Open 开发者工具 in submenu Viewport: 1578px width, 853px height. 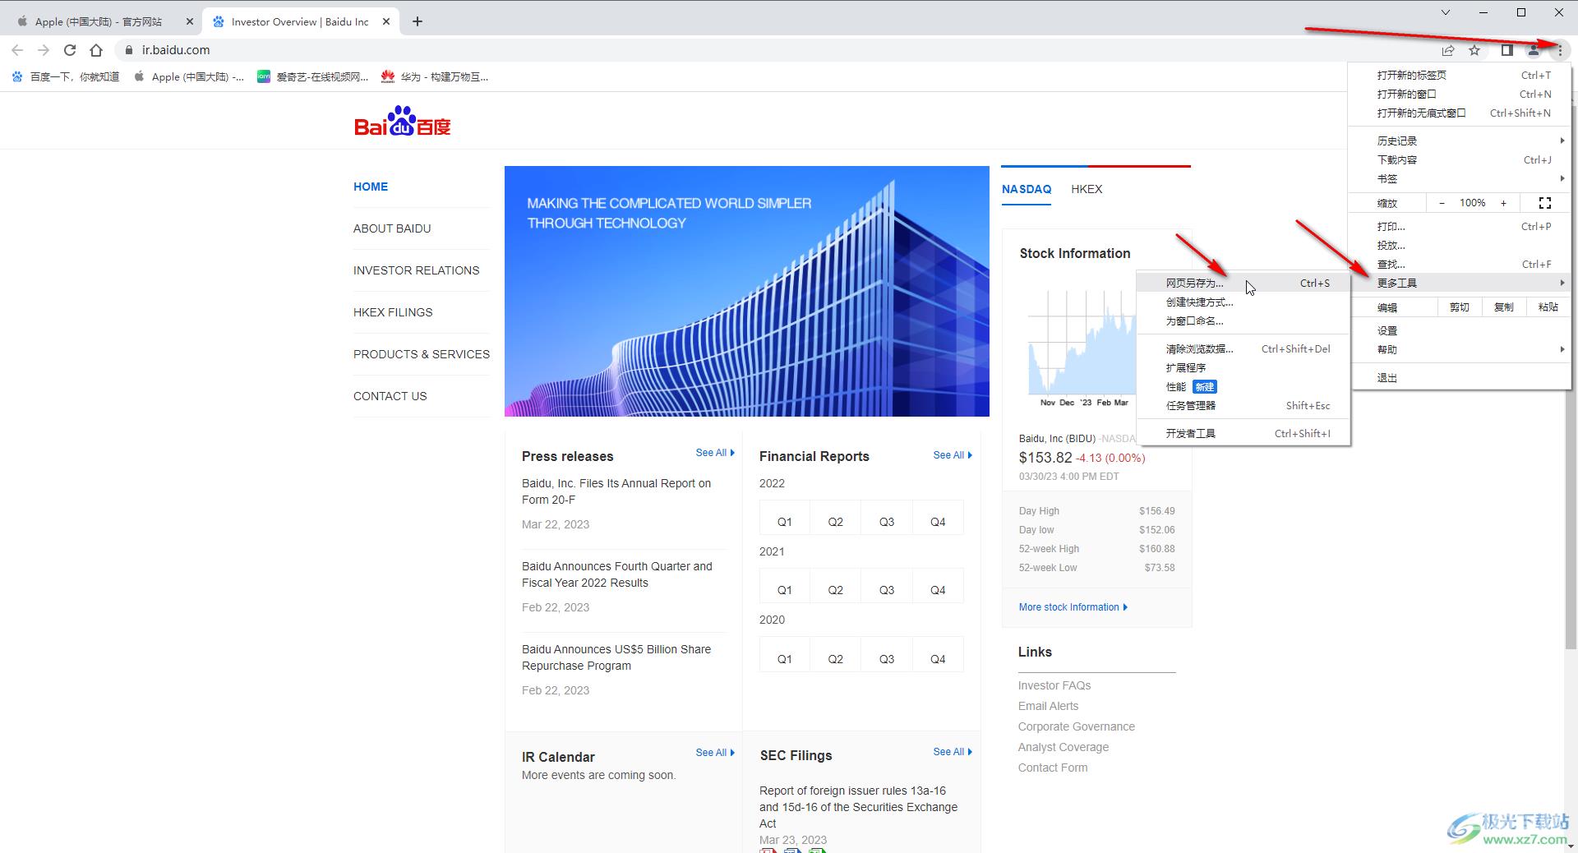[1243, 433]
